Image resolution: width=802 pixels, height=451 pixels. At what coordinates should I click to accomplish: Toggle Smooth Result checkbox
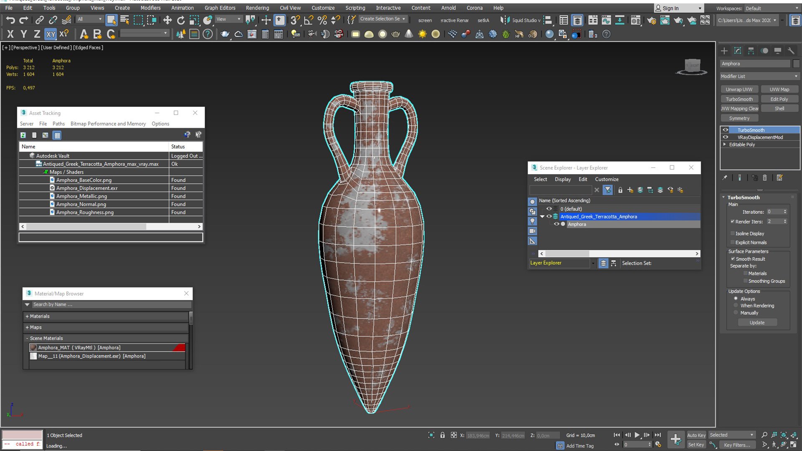[733, 259]
